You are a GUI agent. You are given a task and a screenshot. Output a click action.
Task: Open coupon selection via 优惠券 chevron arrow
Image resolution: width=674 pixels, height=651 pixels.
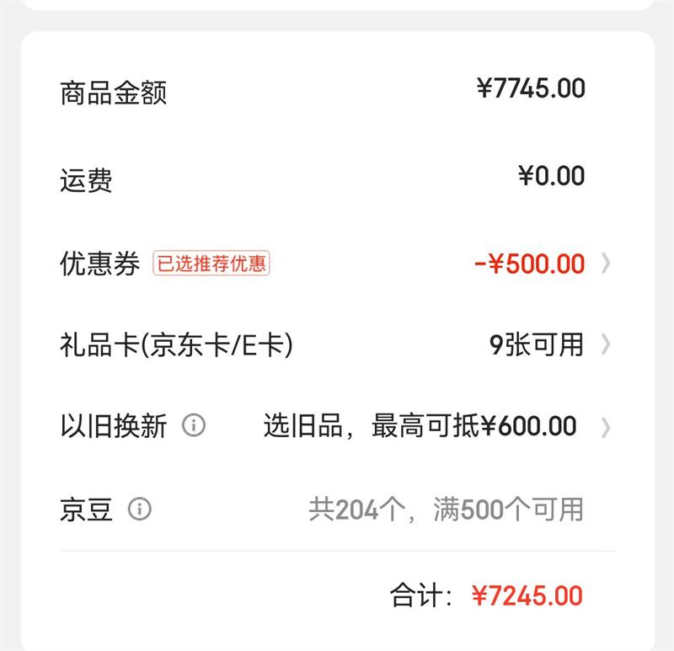click(x=606, y=264)
